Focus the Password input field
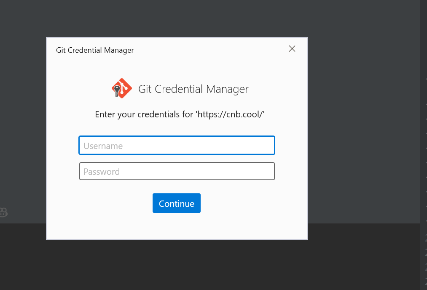 point(177,171)
